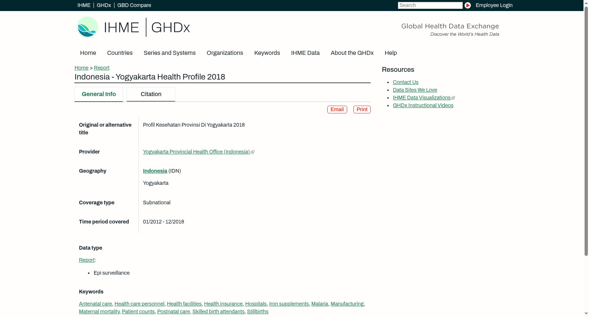Click the IHME leaf logo
This screenshot has height=317, width=589.
87,27
